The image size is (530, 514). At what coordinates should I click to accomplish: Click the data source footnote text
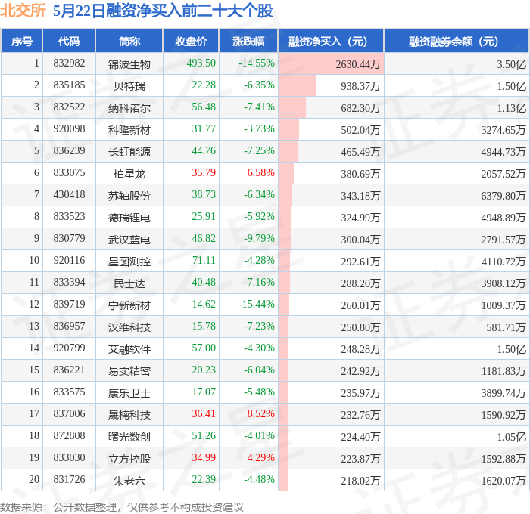[x=122, y=507]
